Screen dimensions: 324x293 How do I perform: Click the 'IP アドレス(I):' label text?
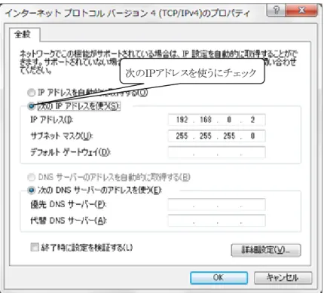[x=51, y=120]
